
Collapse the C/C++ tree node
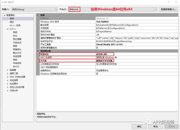tap(8, 29)
